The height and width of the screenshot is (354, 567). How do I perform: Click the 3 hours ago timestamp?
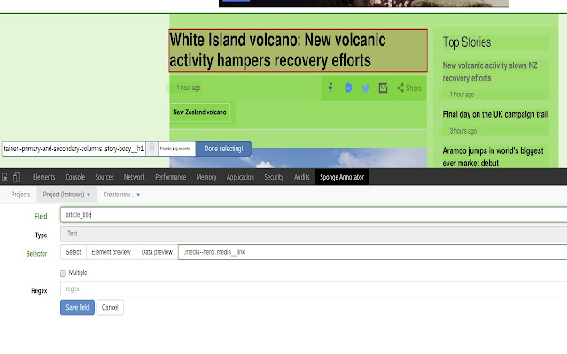coord(462,131)
